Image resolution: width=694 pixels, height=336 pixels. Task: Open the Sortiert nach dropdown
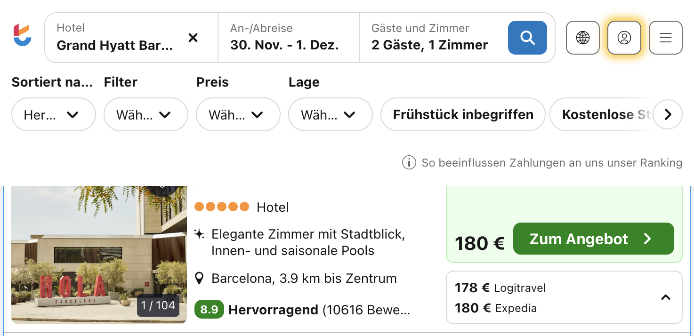click(x=53, y=114)
